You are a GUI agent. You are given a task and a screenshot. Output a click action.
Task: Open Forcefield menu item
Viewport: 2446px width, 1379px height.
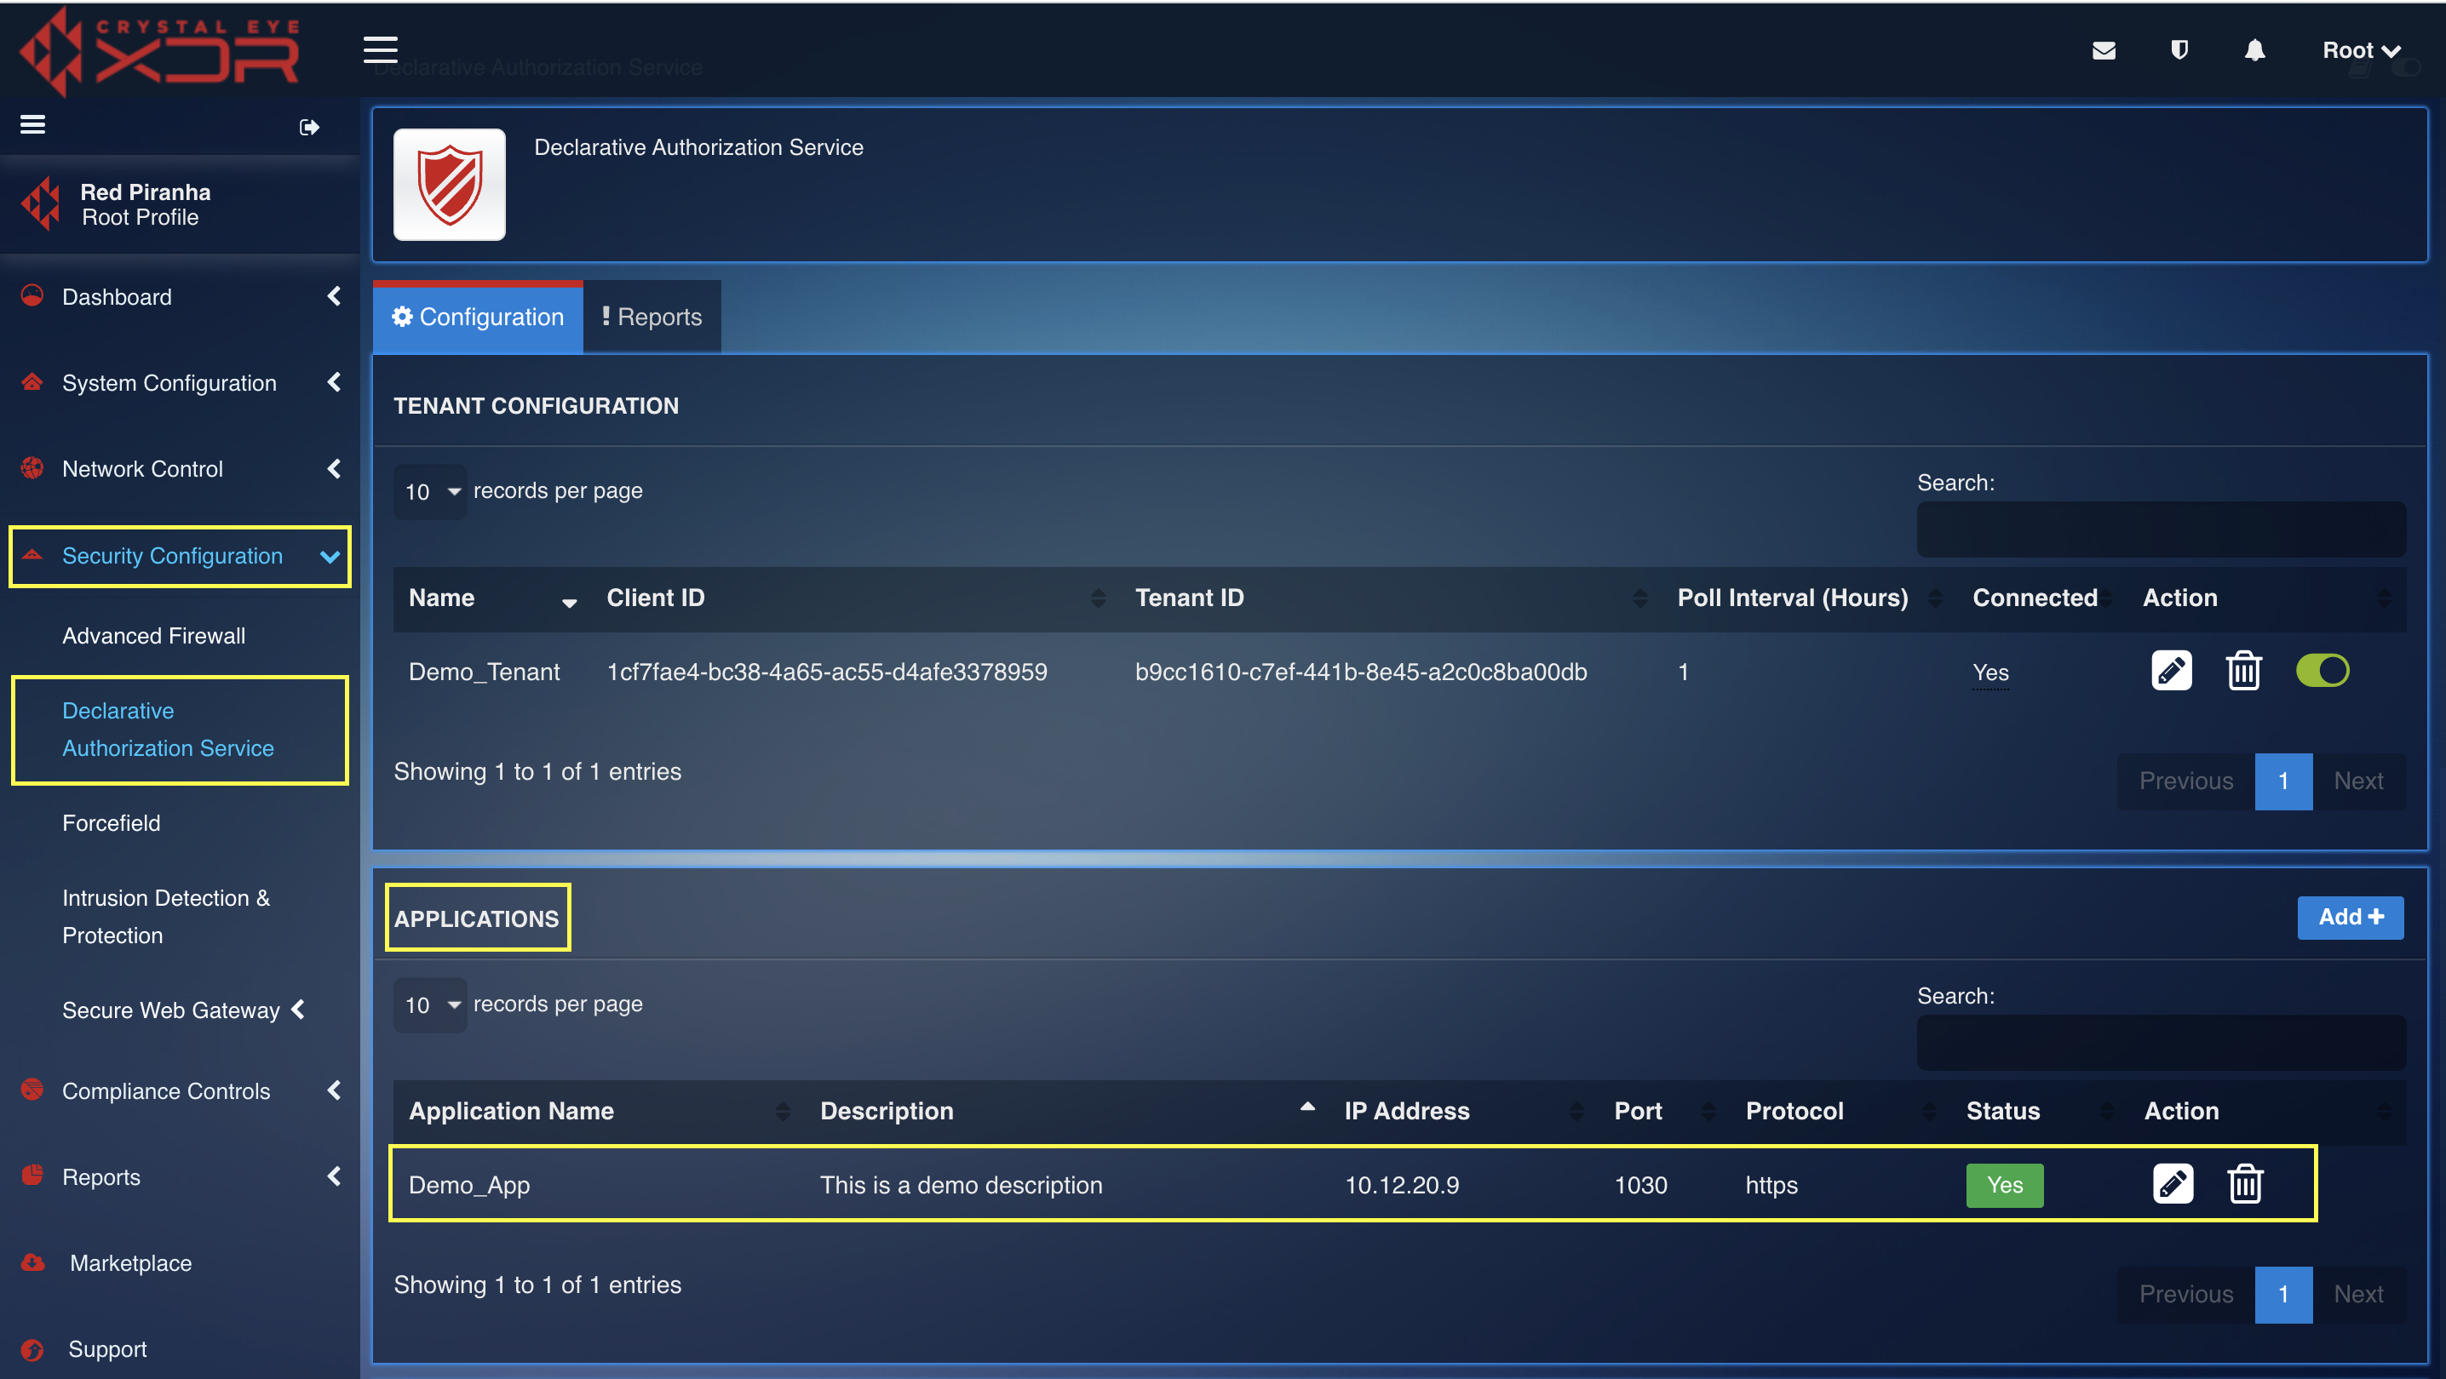111,823
